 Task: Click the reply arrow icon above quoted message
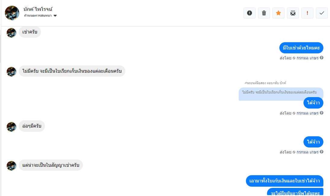(246, 83)
